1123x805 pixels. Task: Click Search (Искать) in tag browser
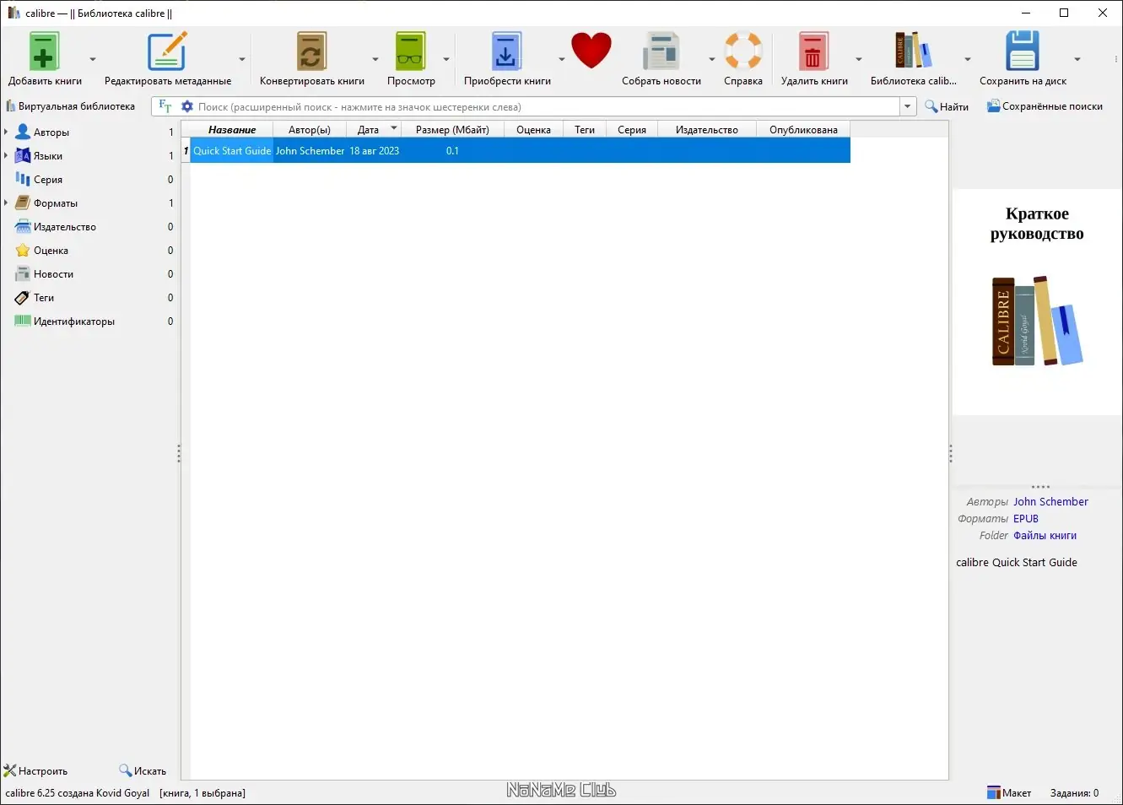click(x=143, y=771)
